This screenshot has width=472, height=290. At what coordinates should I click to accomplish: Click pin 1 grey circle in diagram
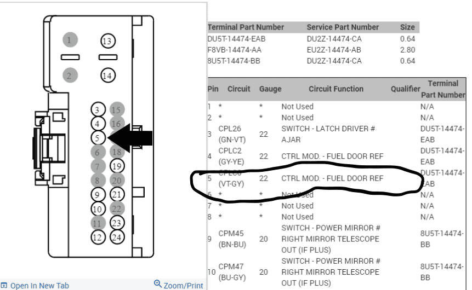point(70,39)
